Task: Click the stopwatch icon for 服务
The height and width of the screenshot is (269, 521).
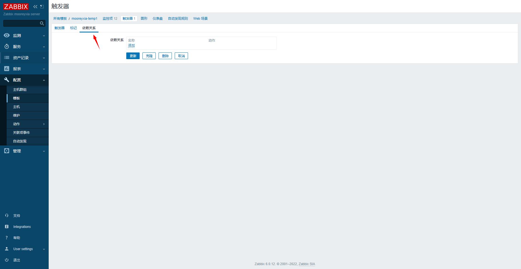Action: 7,47
